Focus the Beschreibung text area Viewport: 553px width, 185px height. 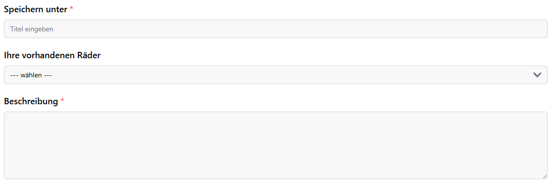275,145
